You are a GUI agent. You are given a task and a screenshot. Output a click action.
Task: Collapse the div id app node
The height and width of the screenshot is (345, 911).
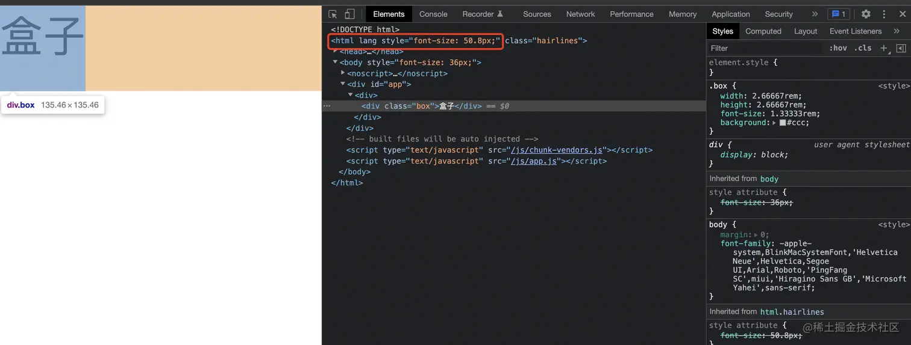pos(343,84)
